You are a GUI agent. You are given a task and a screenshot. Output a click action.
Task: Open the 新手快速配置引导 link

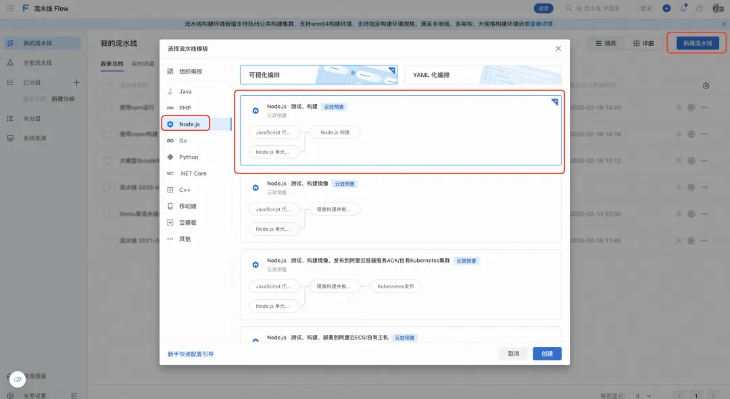[x=191, y=354]
